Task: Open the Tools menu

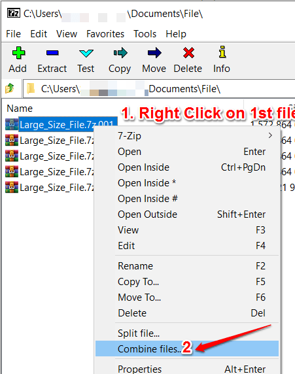Action: coord(145,34)
